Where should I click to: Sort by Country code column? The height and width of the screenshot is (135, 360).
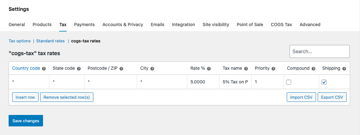pyautogui.click(x=26, y=68)
